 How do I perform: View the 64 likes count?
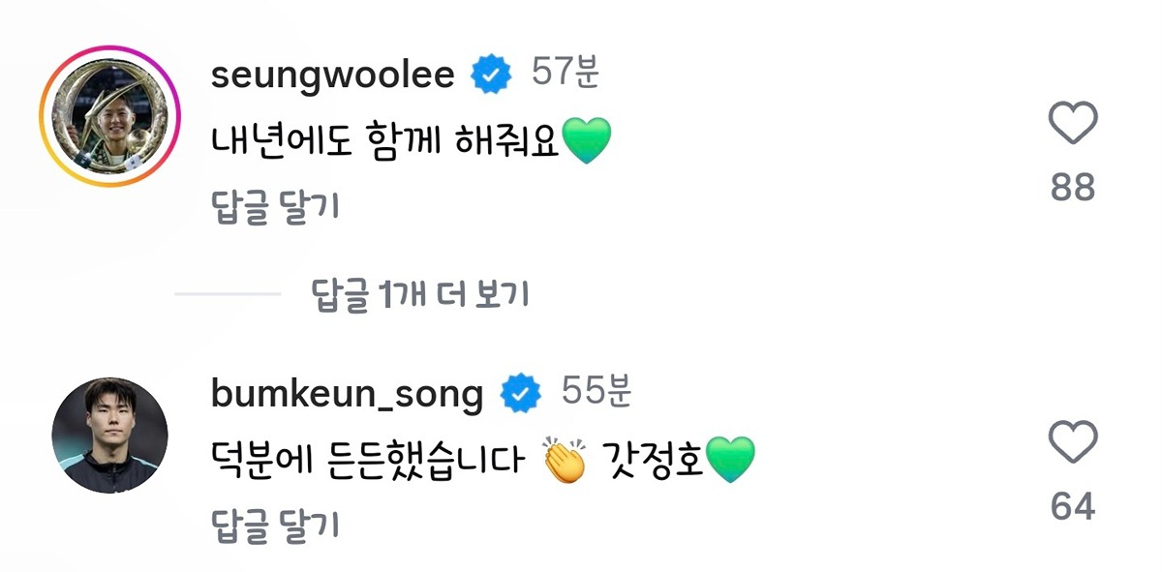coord(1073,505)
